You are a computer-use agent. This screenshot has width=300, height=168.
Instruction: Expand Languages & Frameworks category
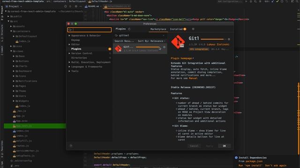pyautogui.click(x=69, y=67)
